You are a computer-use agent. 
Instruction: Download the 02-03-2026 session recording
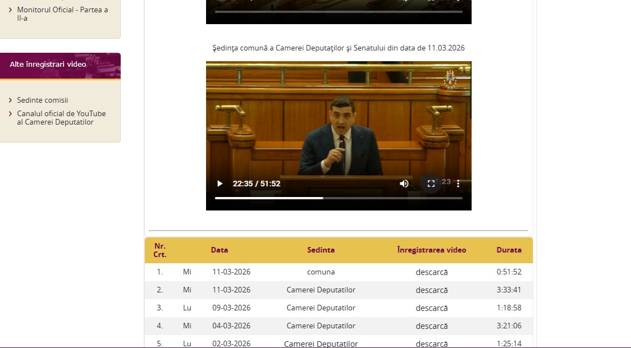[x=432, y=344]
